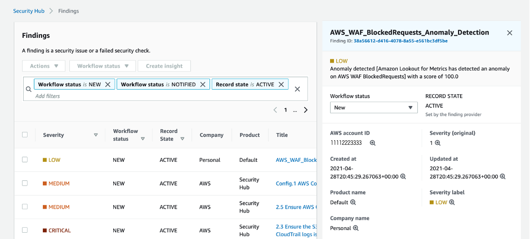The width and height of the screenshot is (530, 239).
Task: Filter by Severity original value magnifier
Action: pyautogui.click(x=438, y=143)
